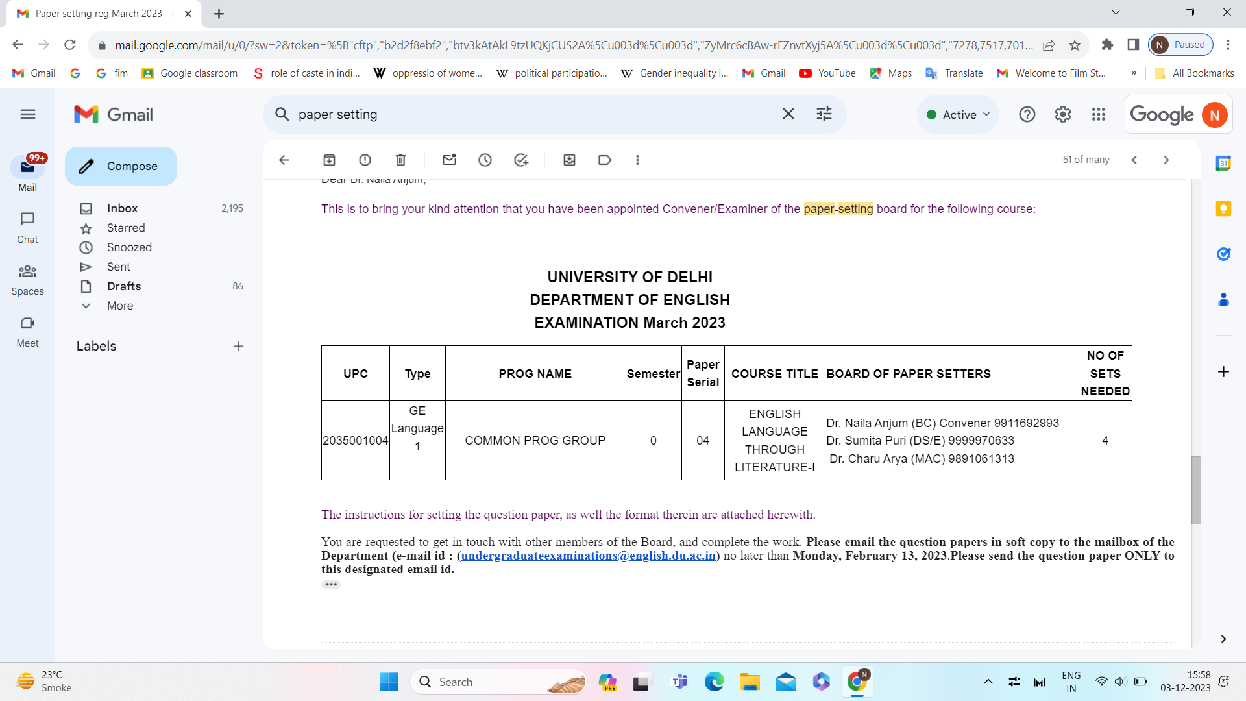Mark email as unread
Screen dimensions: 1246x701
click(x=449, y=160)
